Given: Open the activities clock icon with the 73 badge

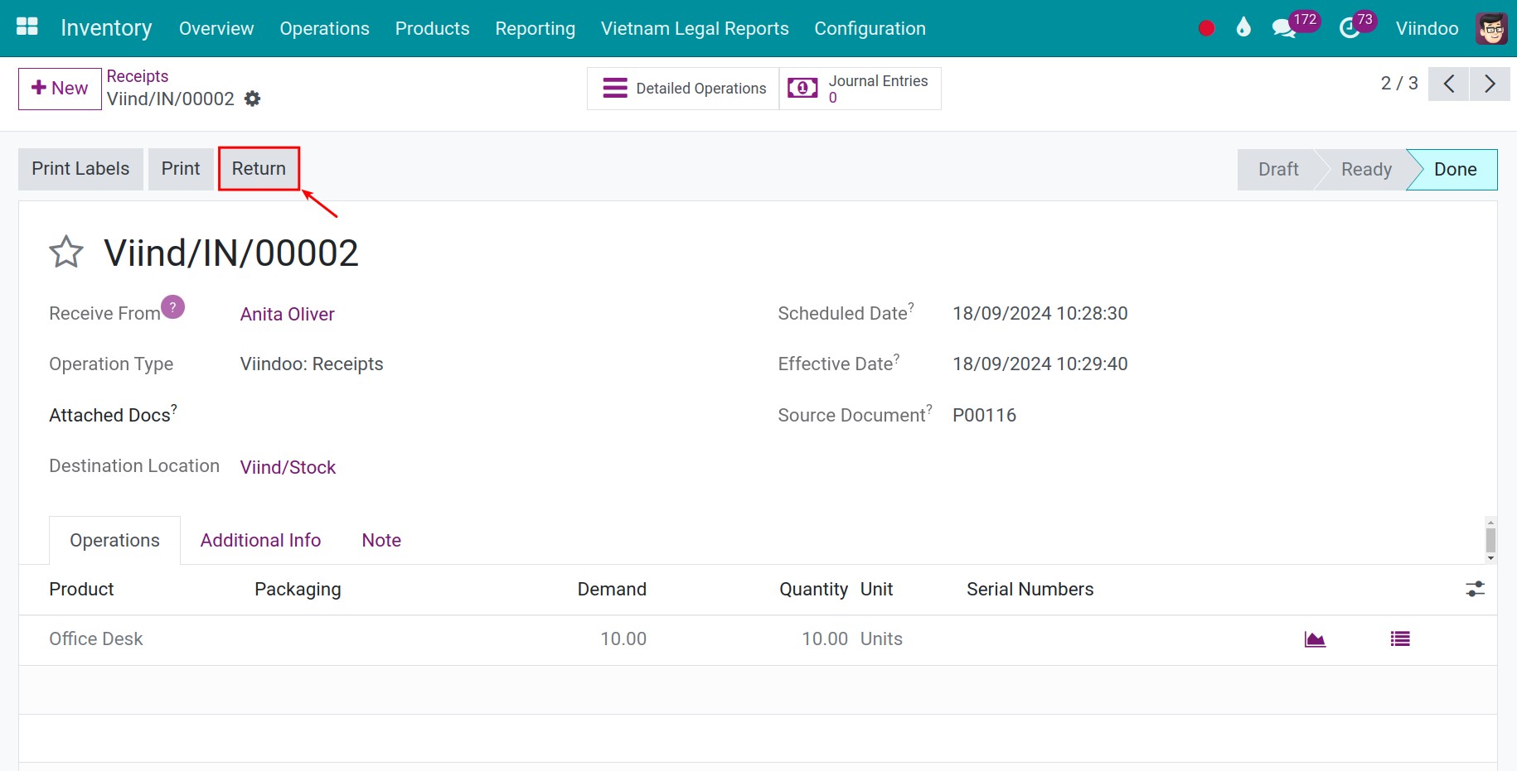Looking at the screenshot, I should pyautogui.click(x=1350, y=29).
